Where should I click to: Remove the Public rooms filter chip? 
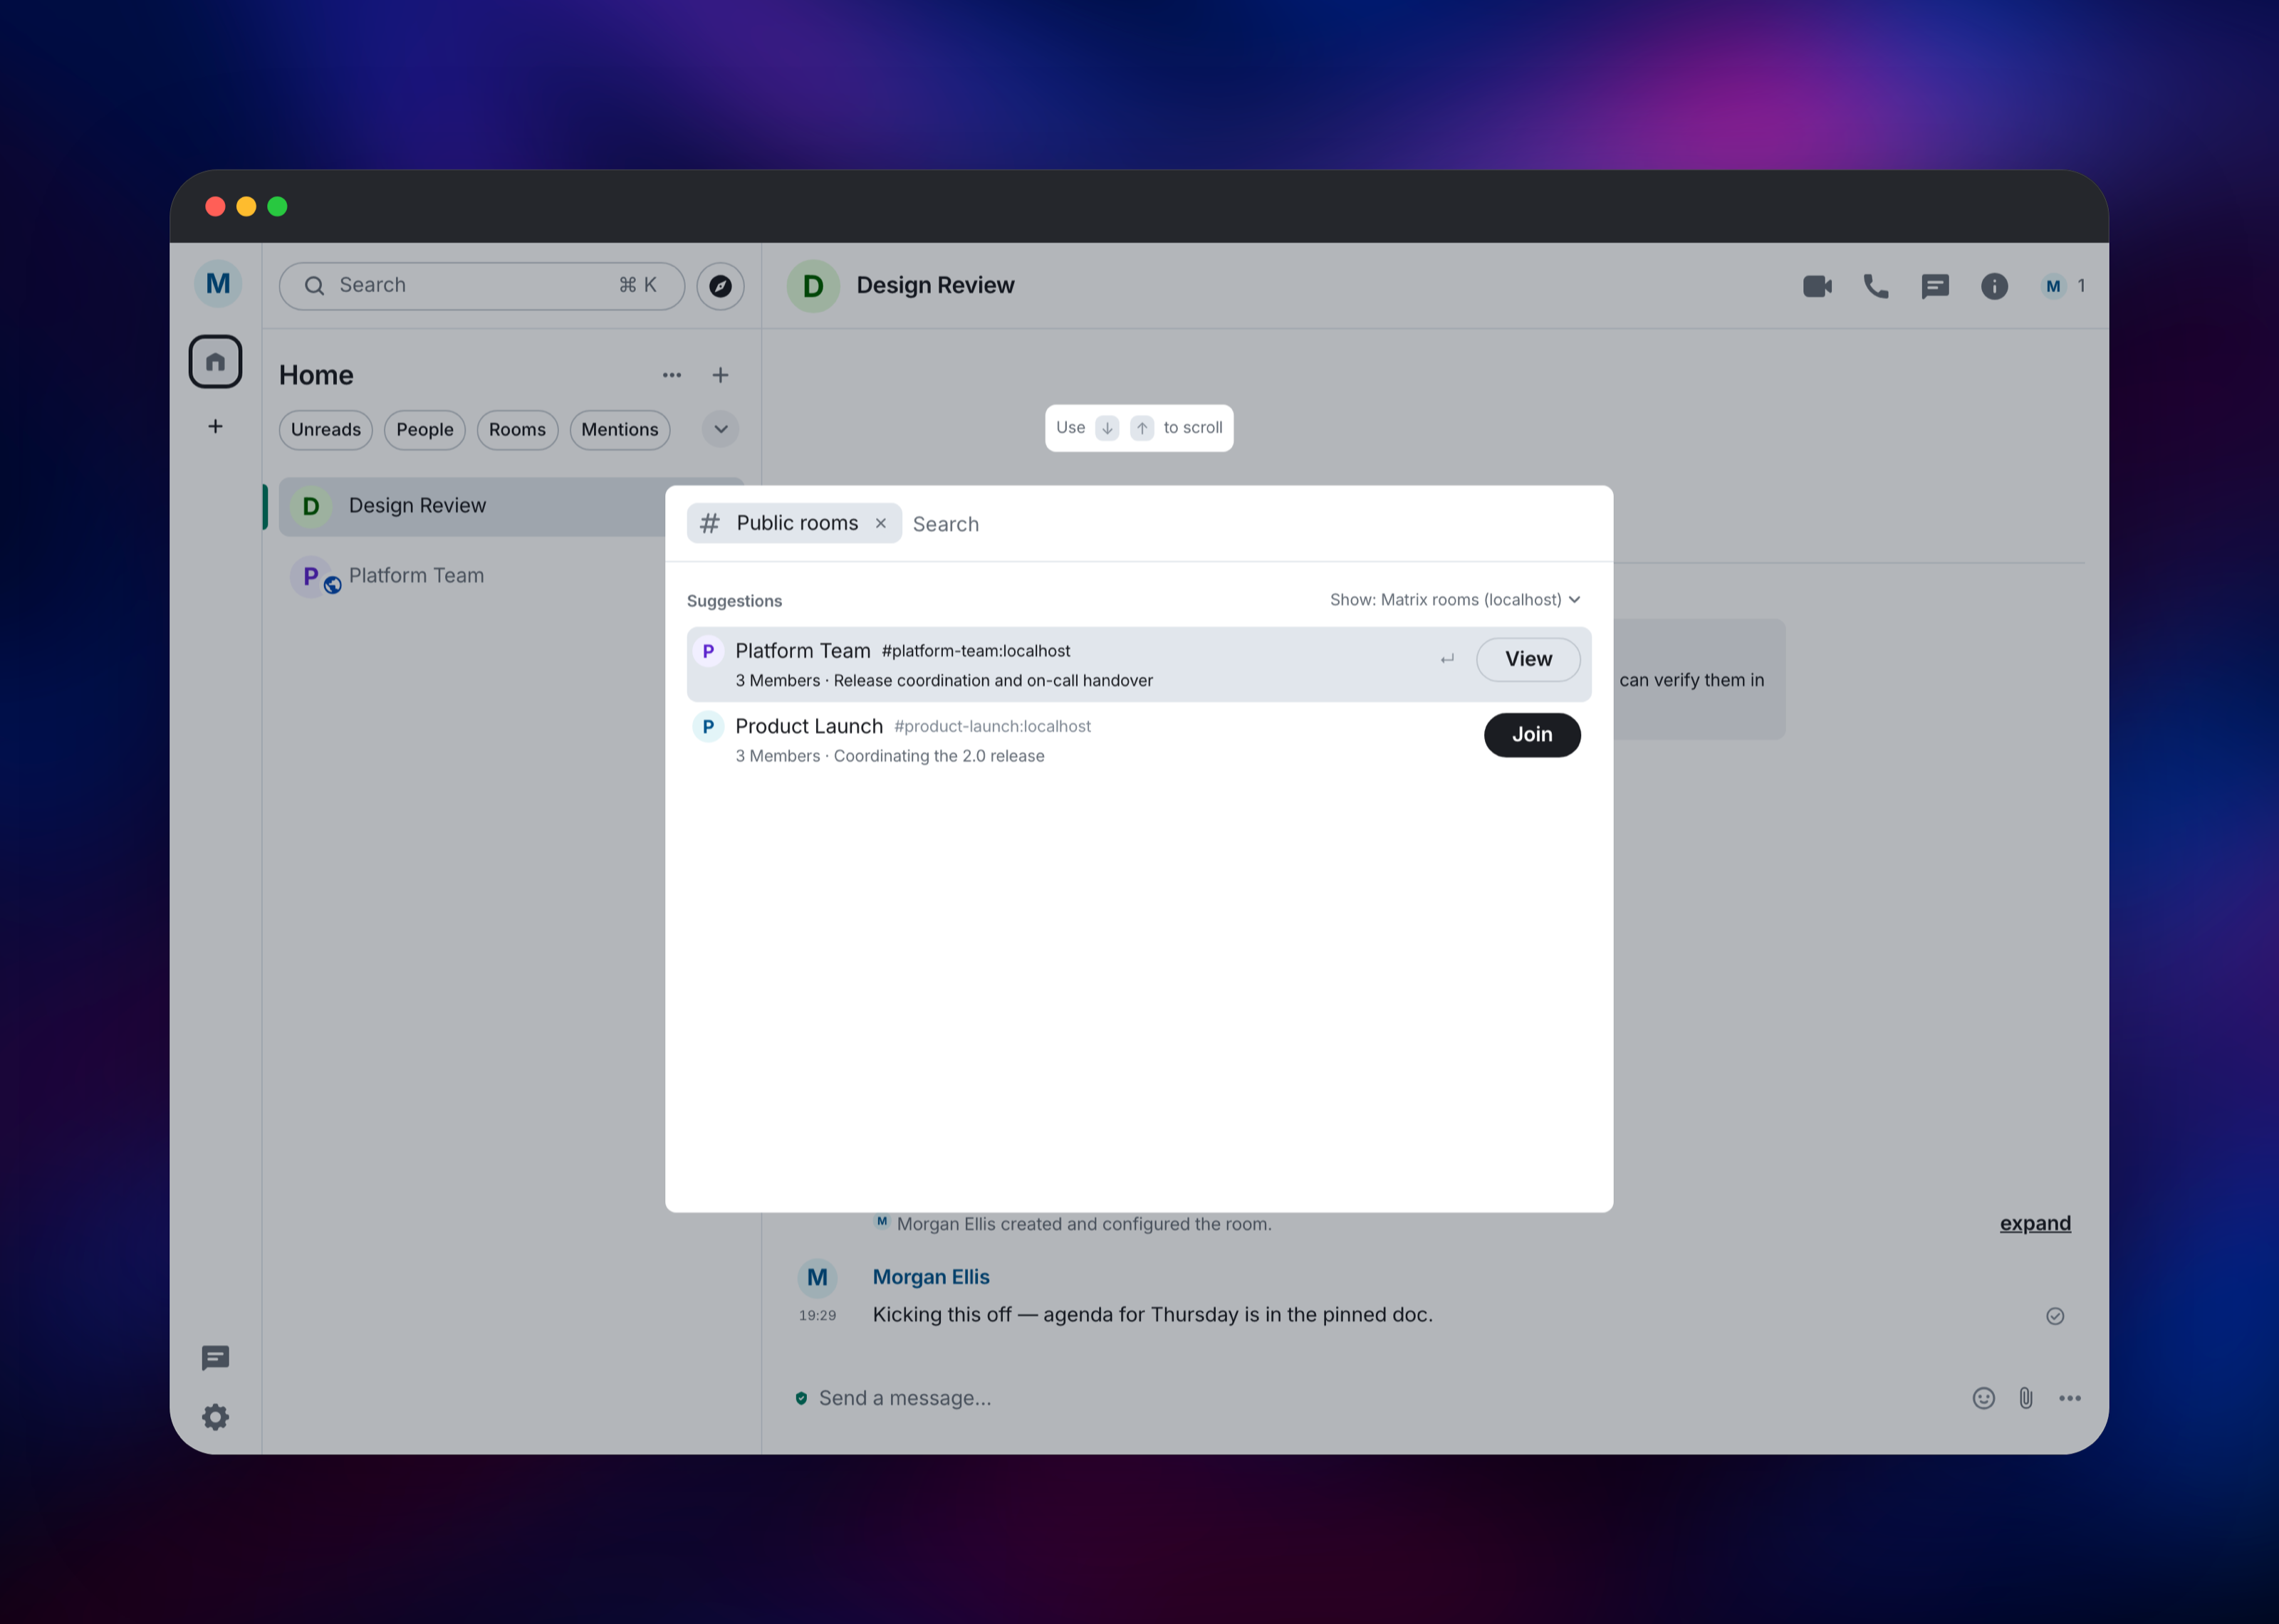(x=881, y=523)
